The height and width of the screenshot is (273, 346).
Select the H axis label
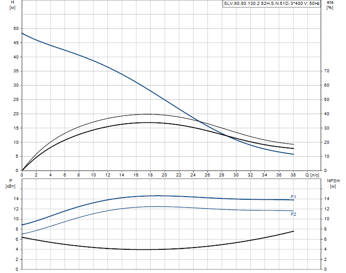click(x=13, y=2)
